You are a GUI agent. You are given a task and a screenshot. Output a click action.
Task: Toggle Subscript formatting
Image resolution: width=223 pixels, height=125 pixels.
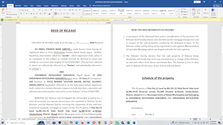tap(34, 14)
